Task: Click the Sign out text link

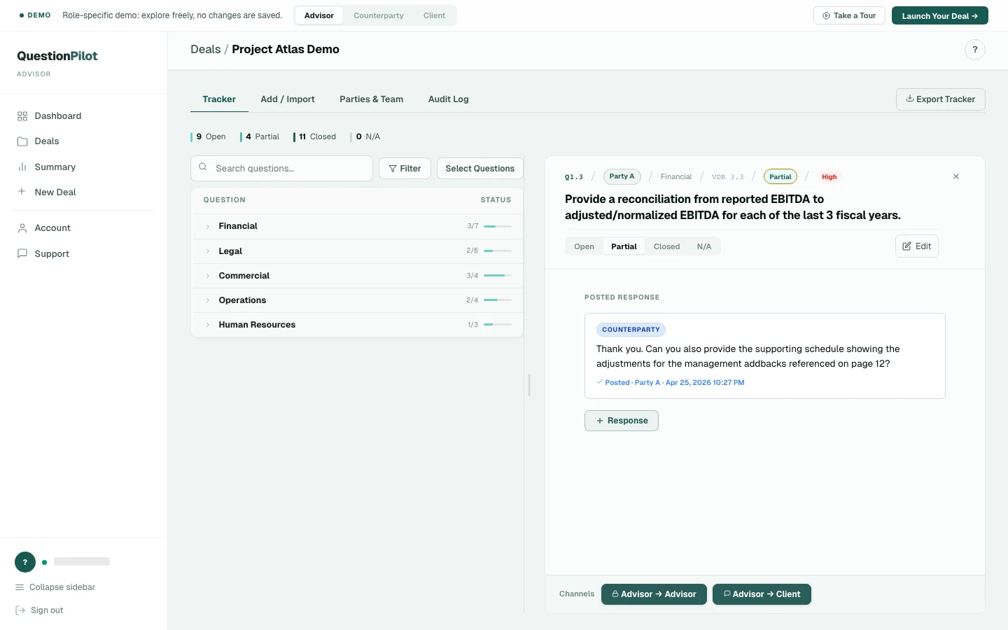Action: click(x=47, y=610)
